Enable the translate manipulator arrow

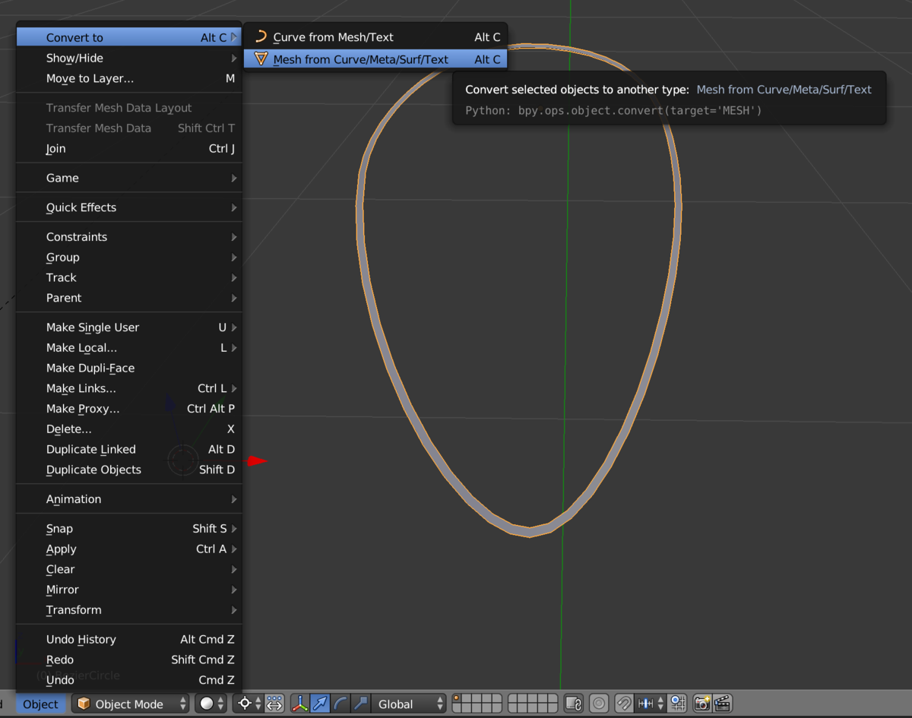(x=320, y=704)
